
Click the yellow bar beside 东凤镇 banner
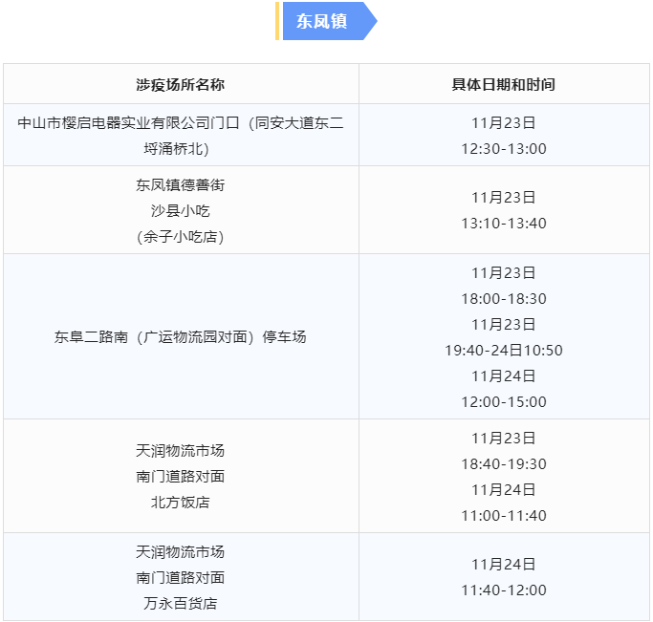tap(277, 21)
